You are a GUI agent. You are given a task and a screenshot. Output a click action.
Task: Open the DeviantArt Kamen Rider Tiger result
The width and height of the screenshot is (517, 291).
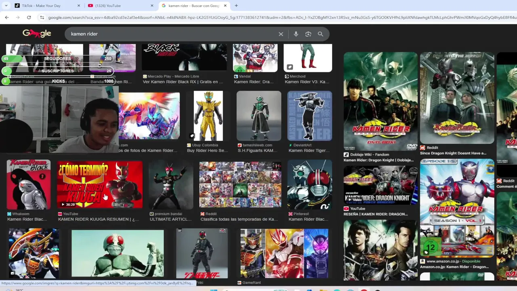309,148
